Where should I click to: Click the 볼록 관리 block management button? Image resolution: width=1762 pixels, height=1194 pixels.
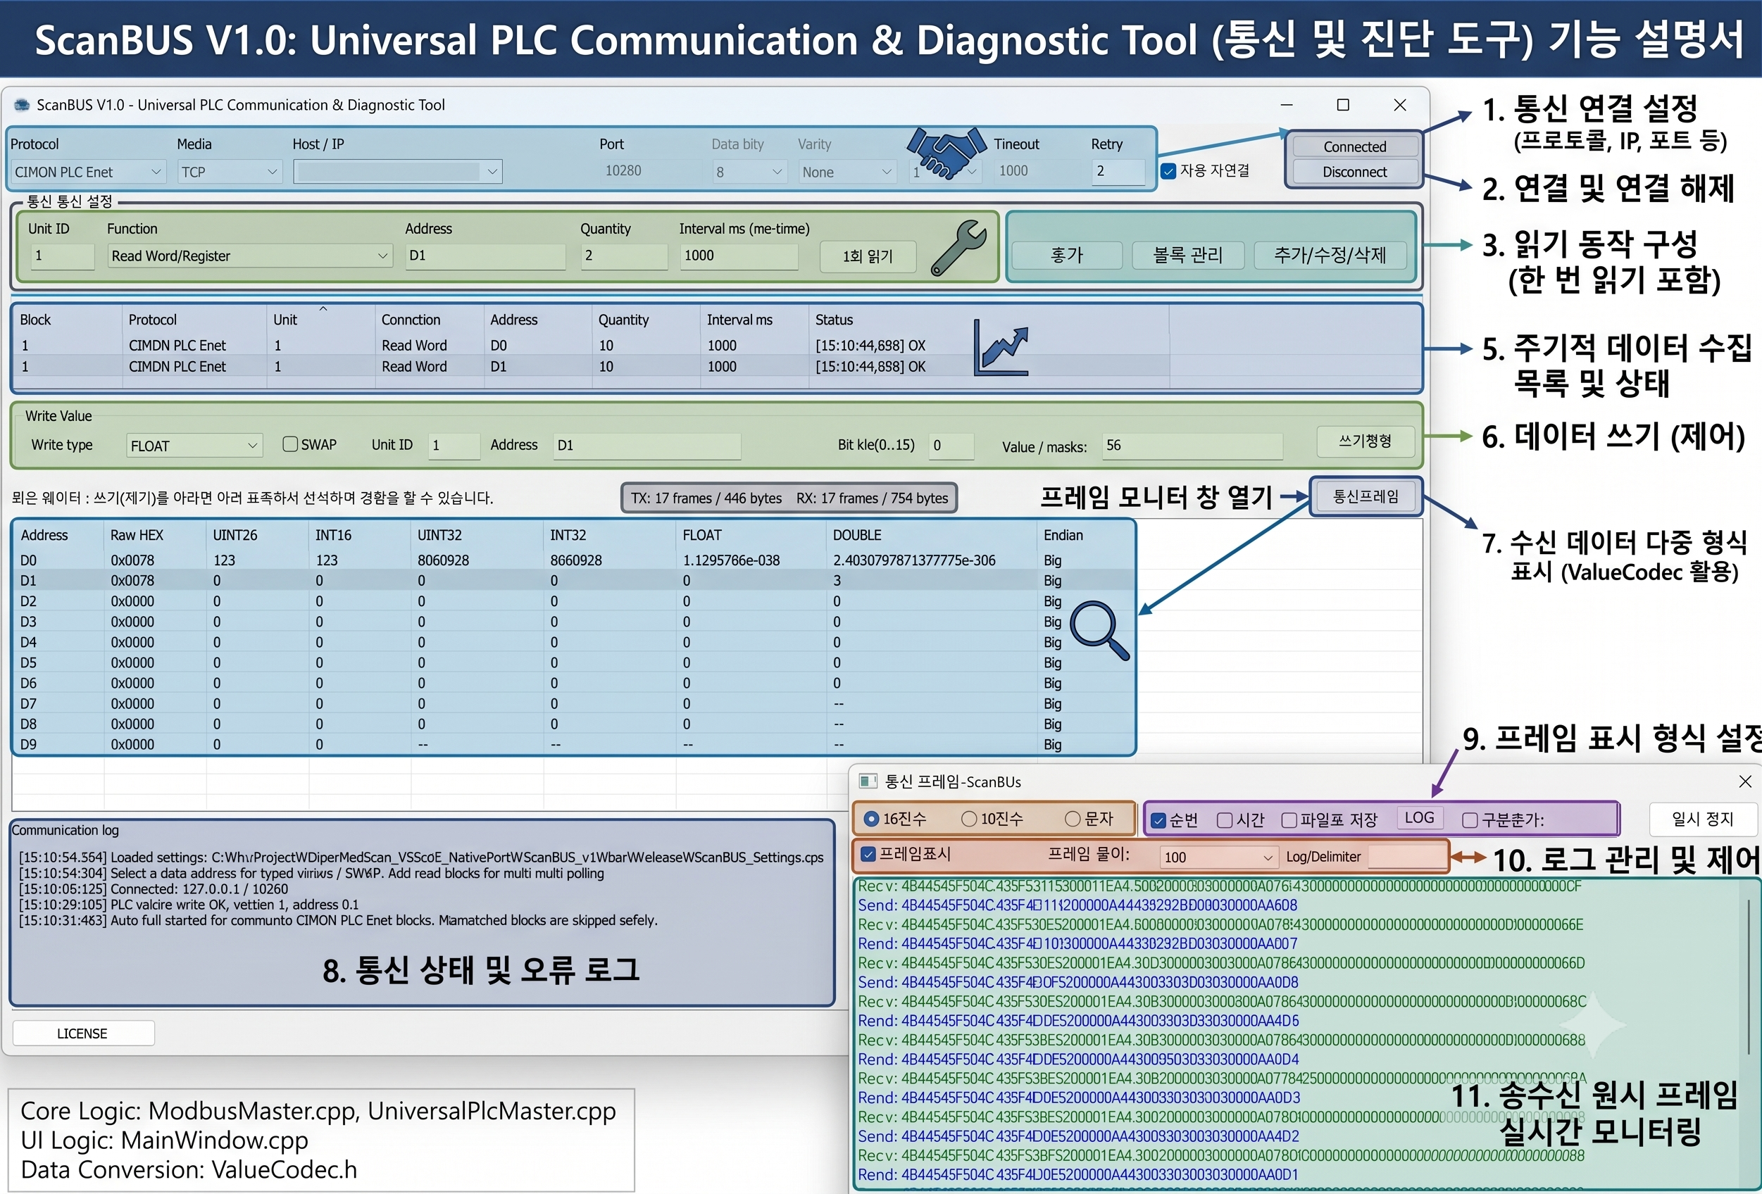tap(1188, 256)
